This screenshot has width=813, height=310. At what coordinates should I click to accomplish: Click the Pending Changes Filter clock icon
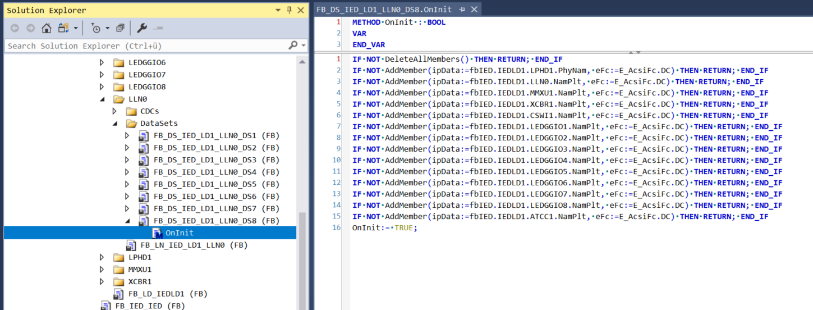point(96,28)
